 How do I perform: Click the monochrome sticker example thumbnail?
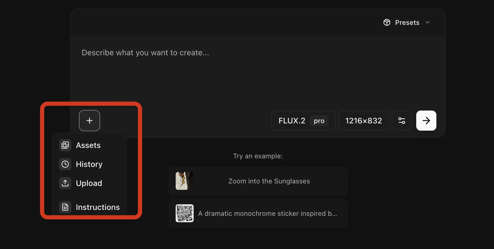click(184, 213)
